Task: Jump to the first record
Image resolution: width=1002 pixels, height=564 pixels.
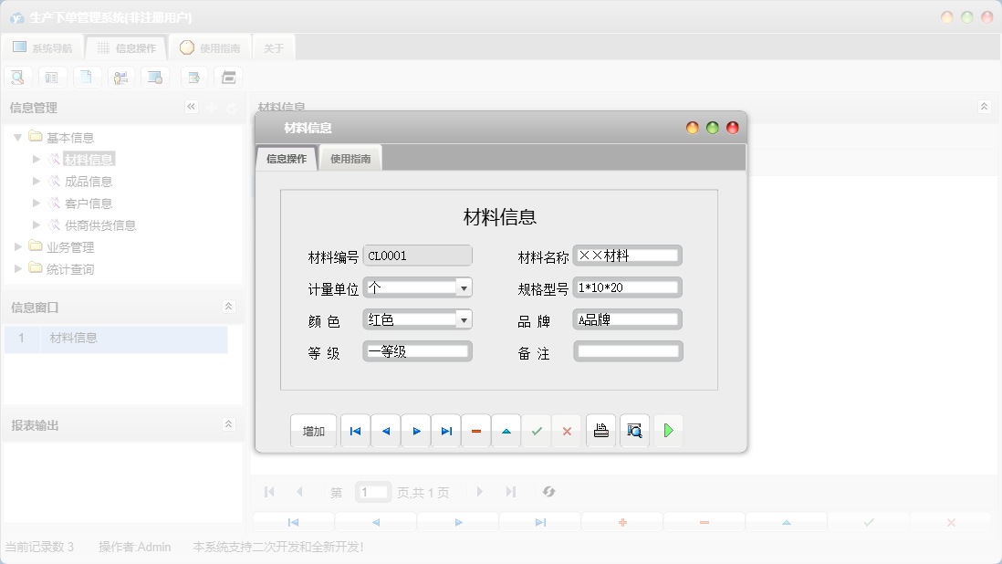Action: pos(355,430)
